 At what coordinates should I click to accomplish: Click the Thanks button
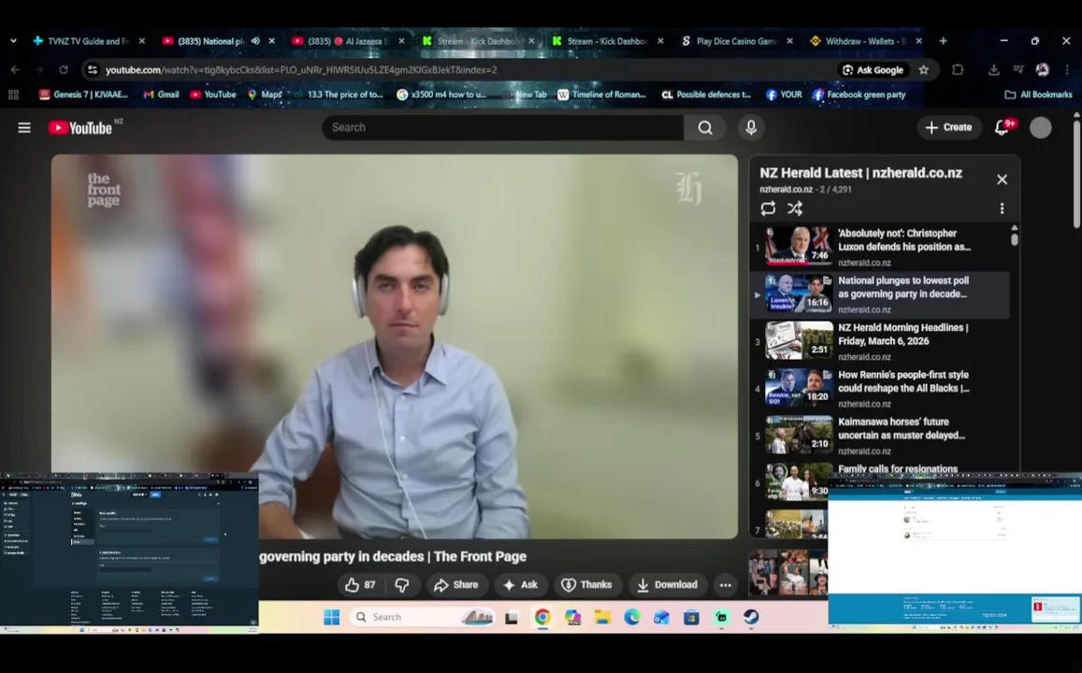pyautogui.click(x=587, y=585)
